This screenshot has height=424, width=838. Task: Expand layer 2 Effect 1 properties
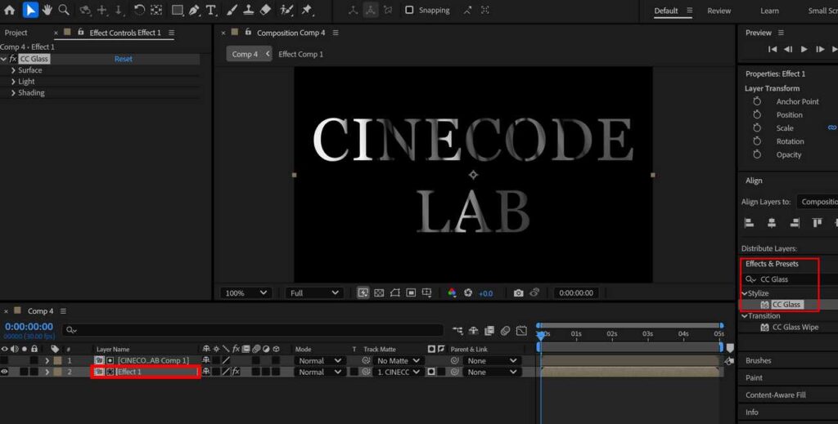pos(47,372)
